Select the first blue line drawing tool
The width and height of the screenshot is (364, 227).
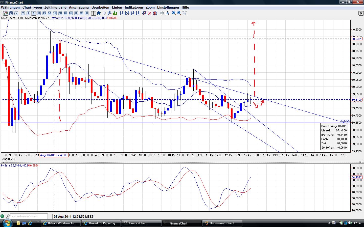click(122, 13)
